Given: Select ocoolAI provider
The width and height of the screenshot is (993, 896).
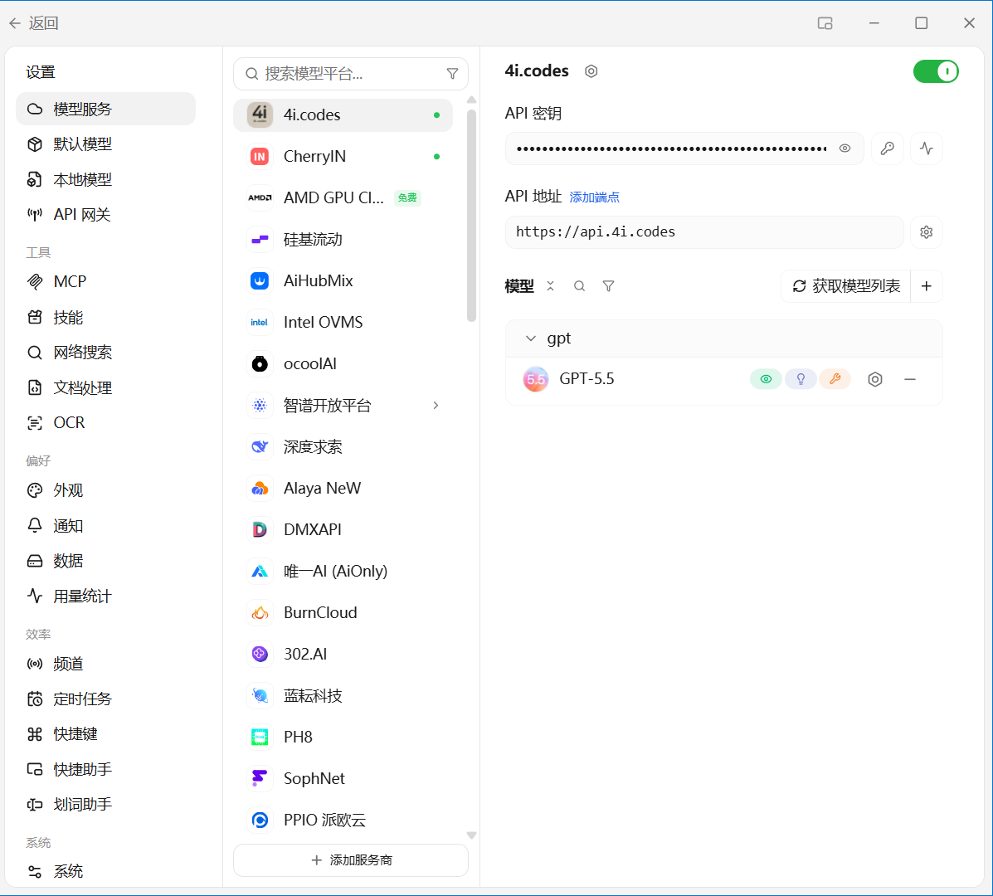Looking at the screenshot, I should [x=343, y=364].
